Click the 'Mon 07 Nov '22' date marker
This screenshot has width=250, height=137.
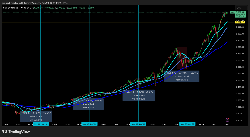point(187,124)
